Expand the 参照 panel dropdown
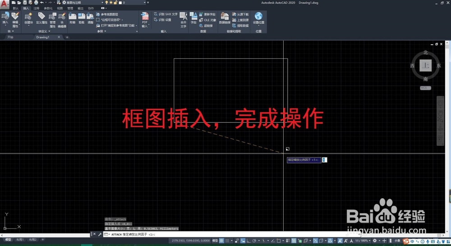The height and width of the screenshot is (246, 451). click(101, 31)
